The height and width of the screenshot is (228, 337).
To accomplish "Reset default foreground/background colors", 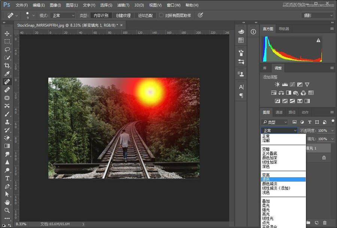I will pos(4,226).
